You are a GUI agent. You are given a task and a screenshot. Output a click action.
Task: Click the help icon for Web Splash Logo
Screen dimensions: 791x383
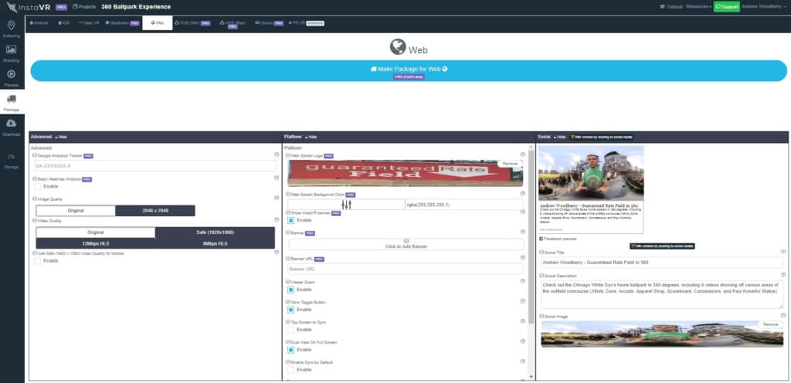(x=523, y=154)
